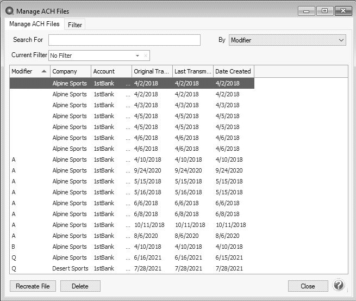Viewport: 356px width, 301px height.
Task: Click the Recreate File button
Action: click(33, 286)
